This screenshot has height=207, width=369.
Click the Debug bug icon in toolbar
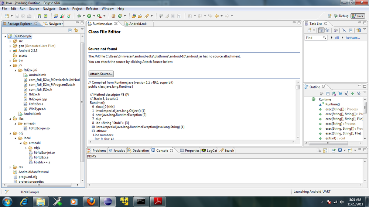tap(79, 16)
